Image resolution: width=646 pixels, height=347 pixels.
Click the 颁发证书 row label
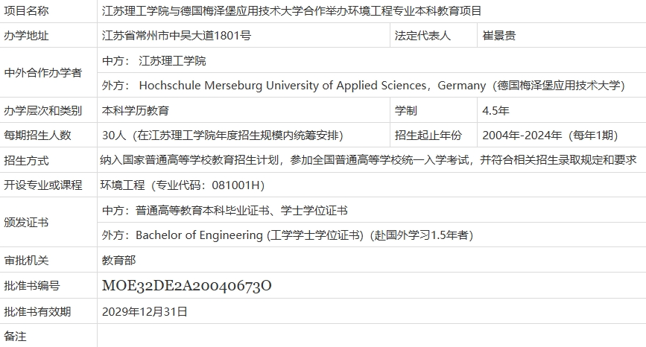point(26,223)
